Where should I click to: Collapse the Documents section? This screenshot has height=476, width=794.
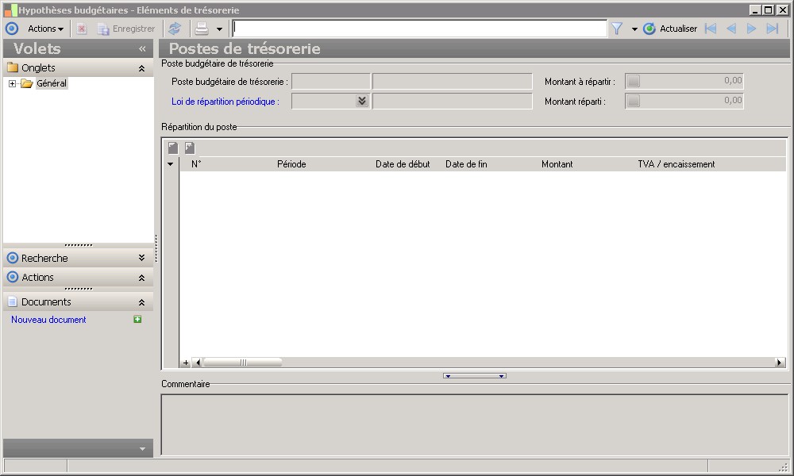click(142, 302)
